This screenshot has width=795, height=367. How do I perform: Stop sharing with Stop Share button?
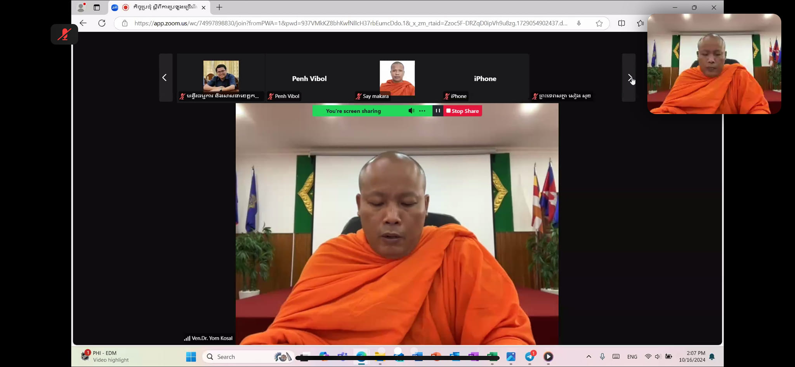tap(463, 111)
